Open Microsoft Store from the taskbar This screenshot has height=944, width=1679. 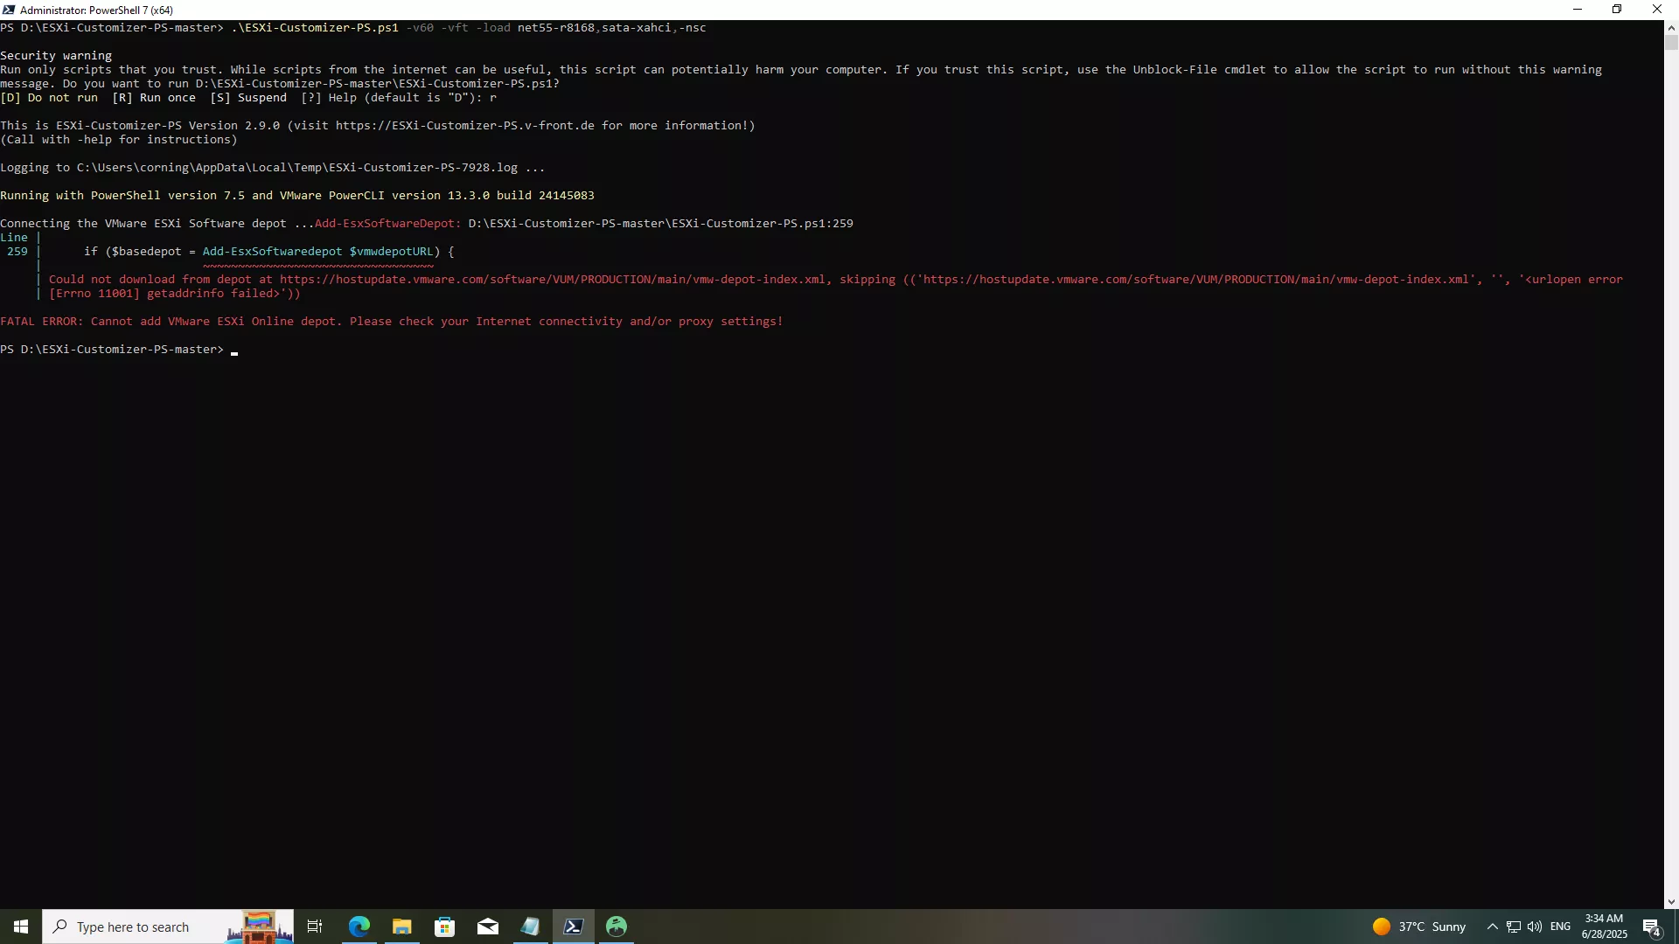click(444, 927)
